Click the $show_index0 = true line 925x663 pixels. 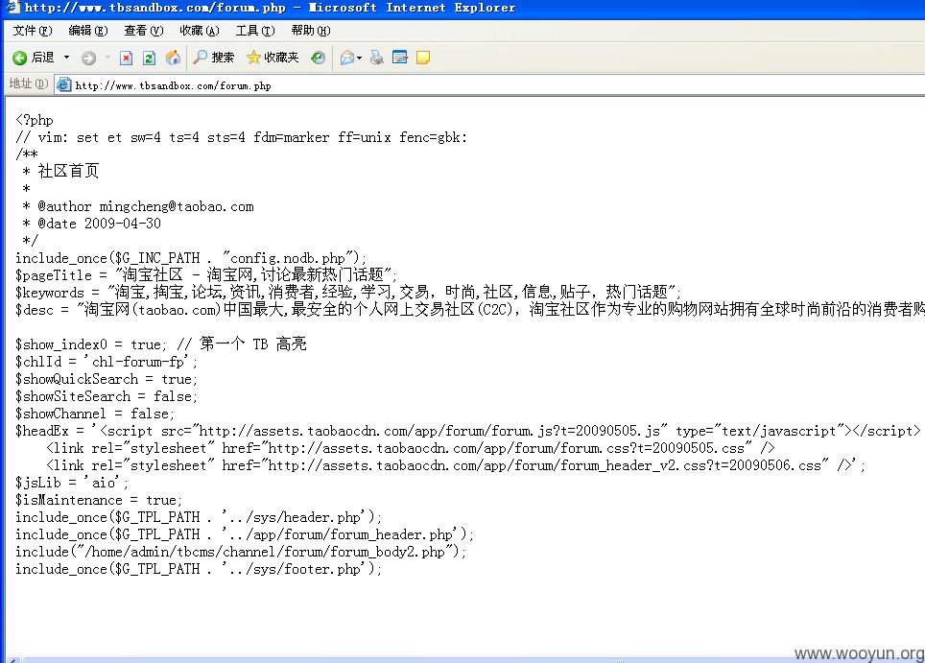[x=161, y=343]
